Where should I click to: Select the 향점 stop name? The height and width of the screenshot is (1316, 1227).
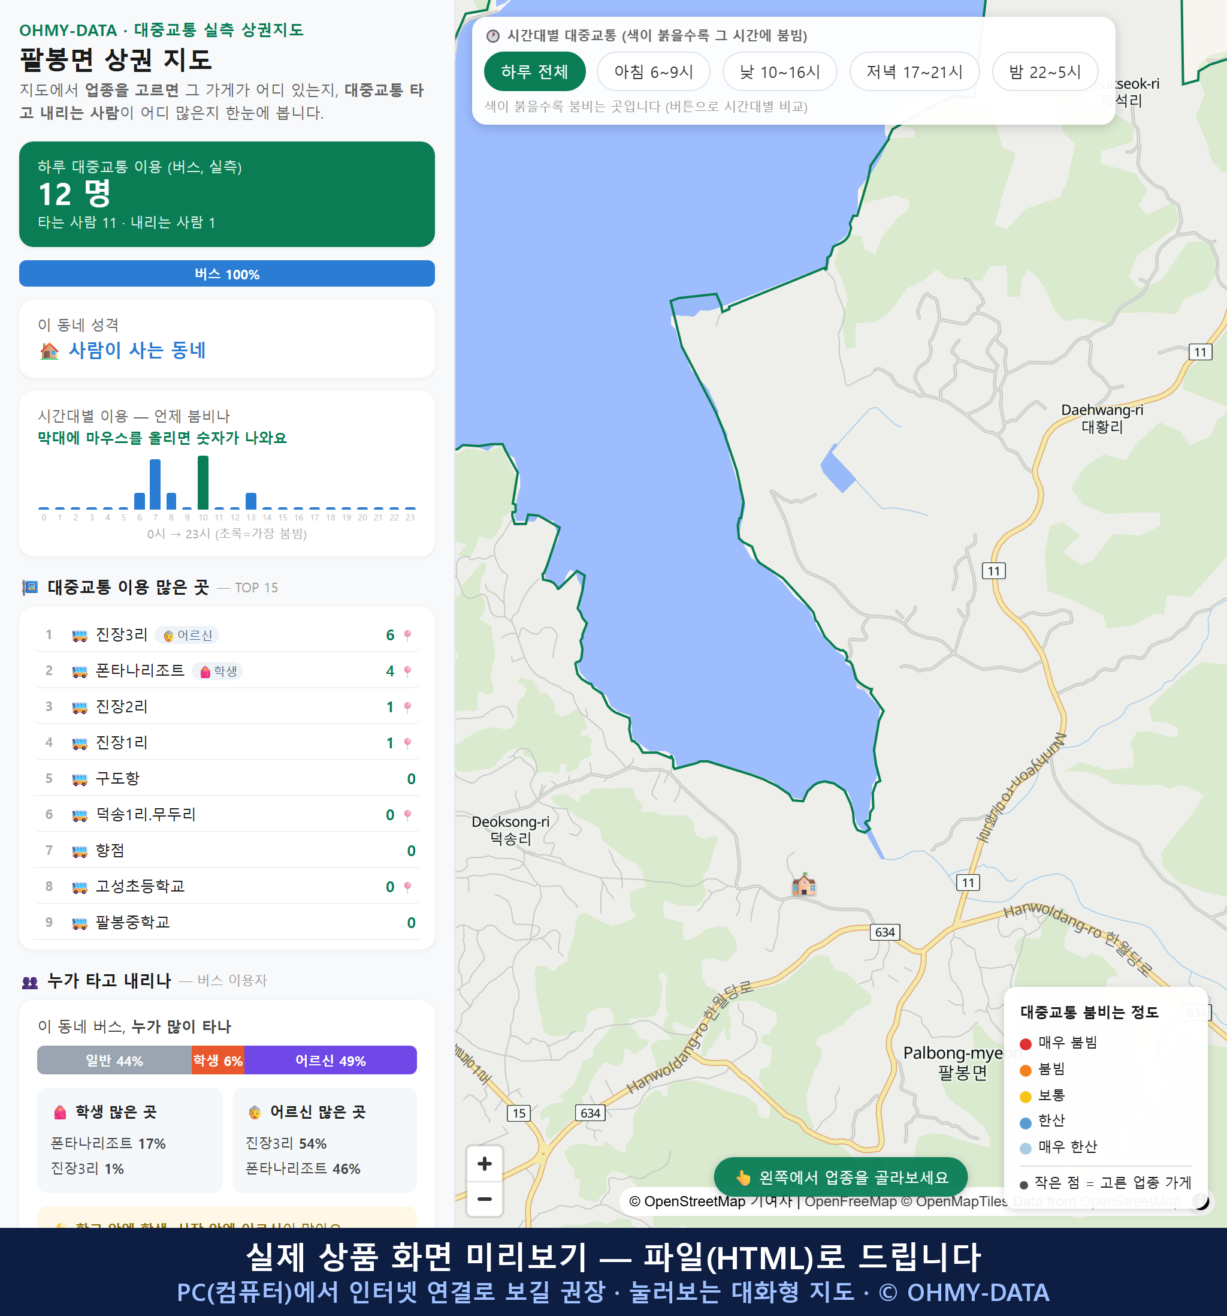pos(110,850)
